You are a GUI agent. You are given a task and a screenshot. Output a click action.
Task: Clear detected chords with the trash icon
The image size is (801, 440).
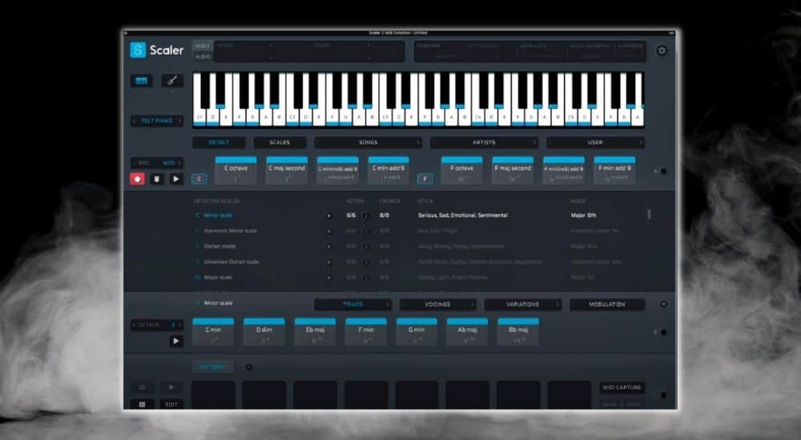point(157,179)
